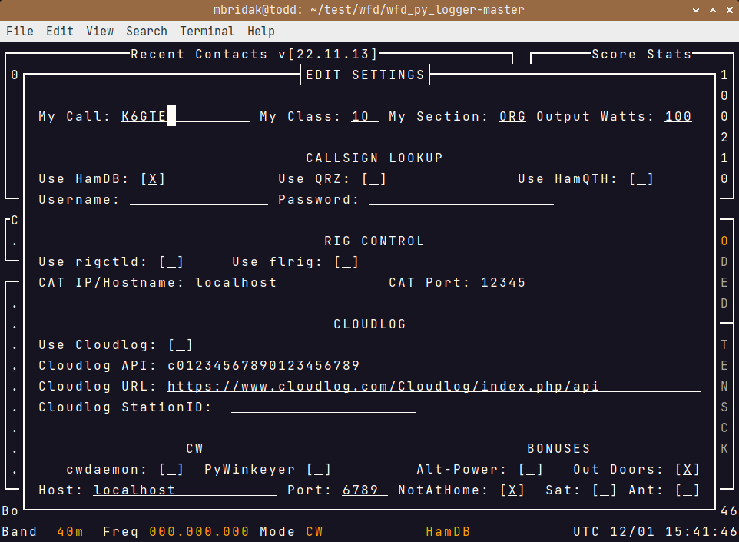Select the CAT Port field
The height and width of the screenshot is (542, 739).
[x=503, y=283]
